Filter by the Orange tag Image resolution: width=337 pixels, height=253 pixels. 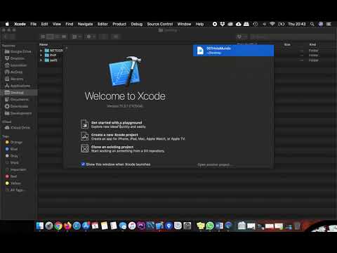click(14, 142)
